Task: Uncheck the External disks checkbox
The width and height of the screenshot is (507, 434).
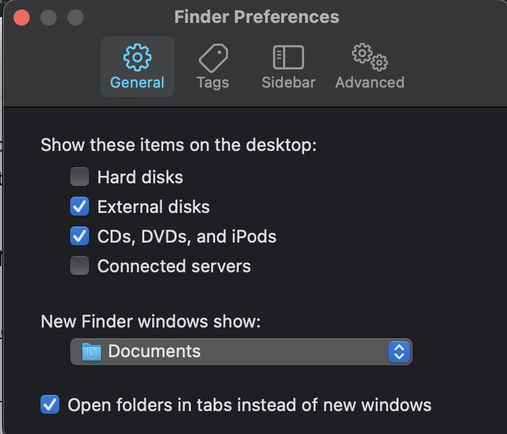Action: 80,207
